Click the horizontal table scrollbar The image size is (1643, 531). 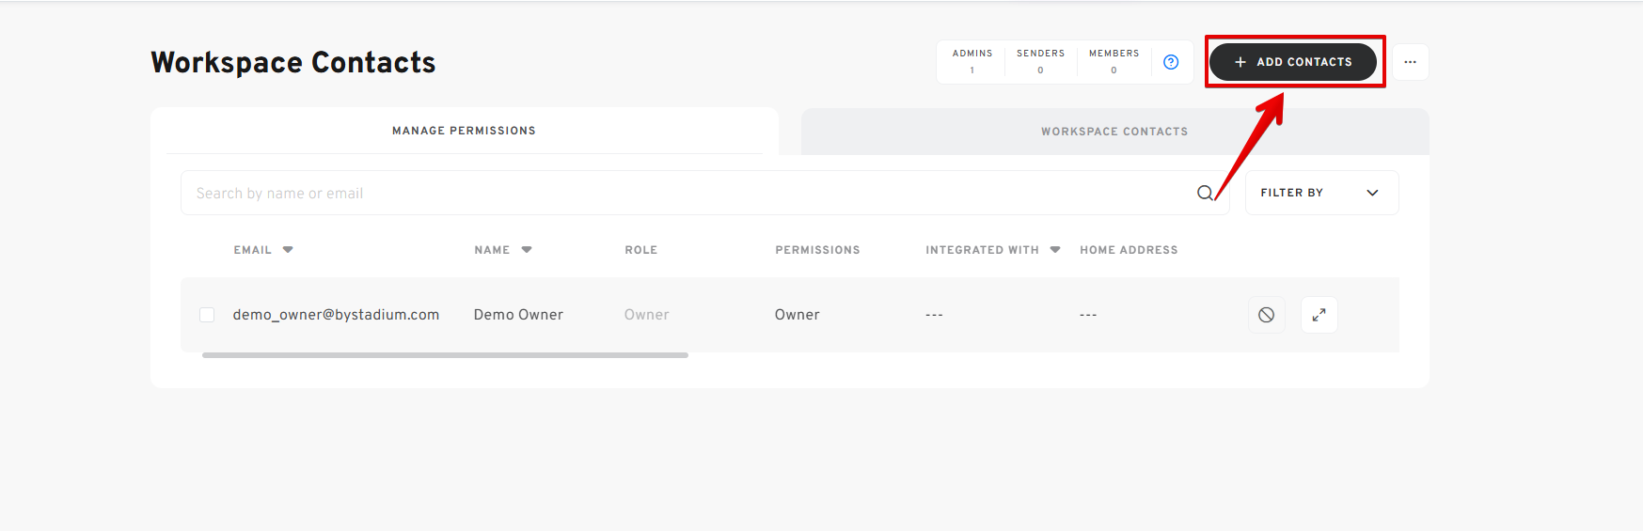445,355
